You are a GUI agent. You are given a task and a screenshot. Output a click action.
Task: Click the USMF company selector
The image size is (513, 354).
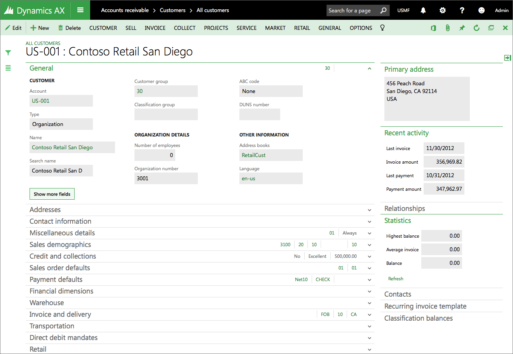tap(403, 10)
